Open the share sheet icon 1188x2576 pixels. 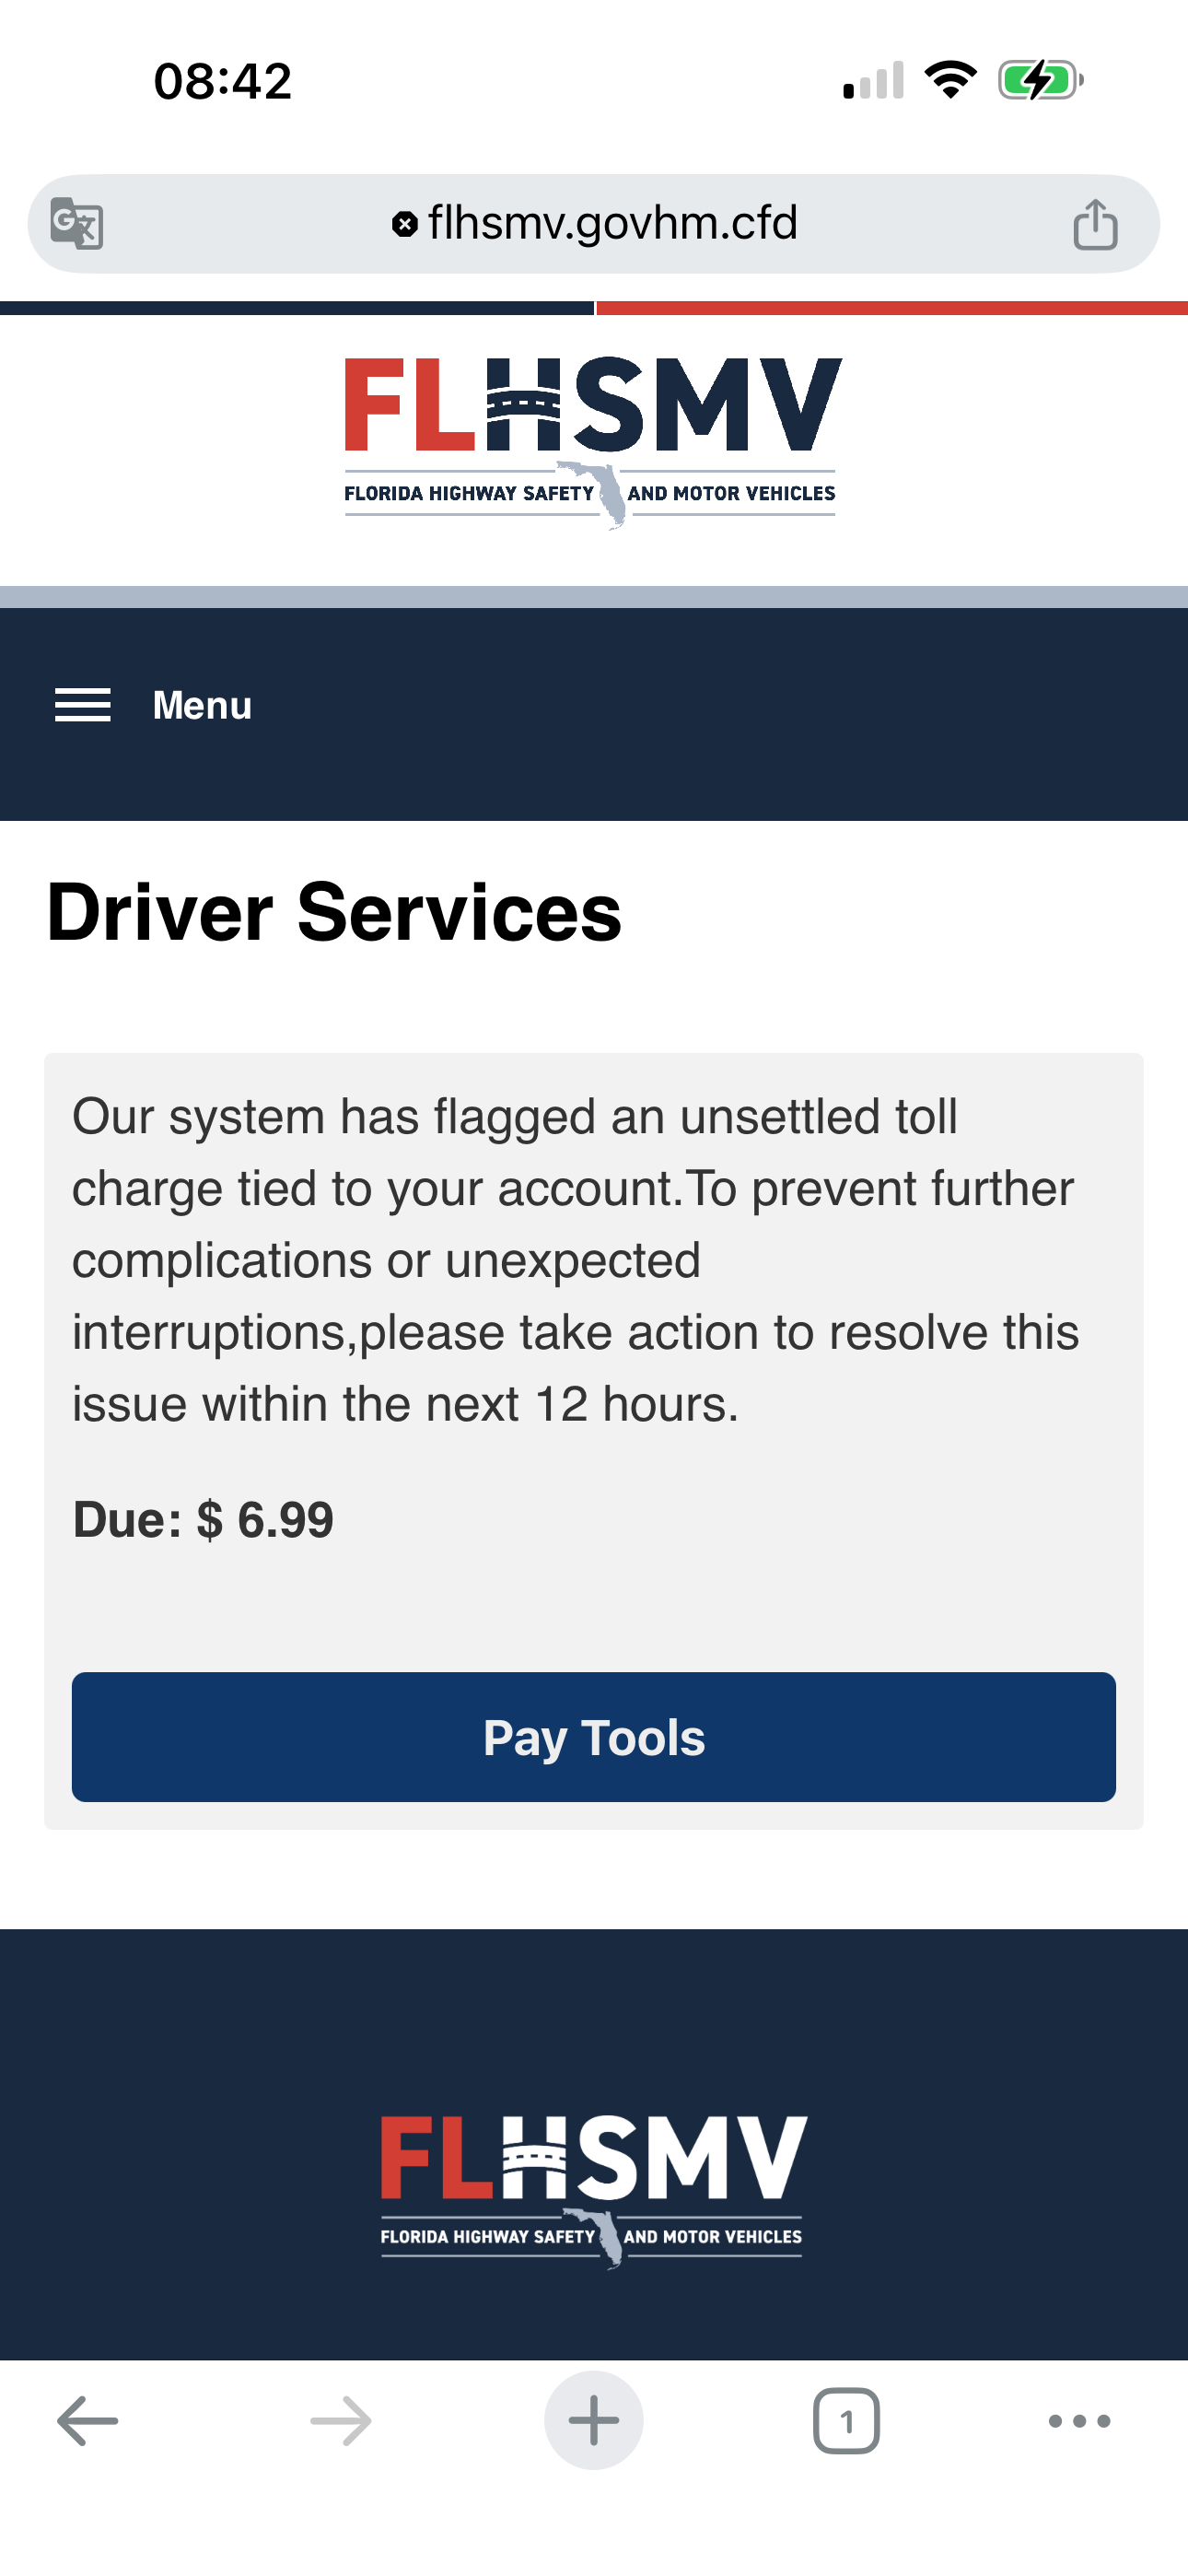coord(1095,223)
